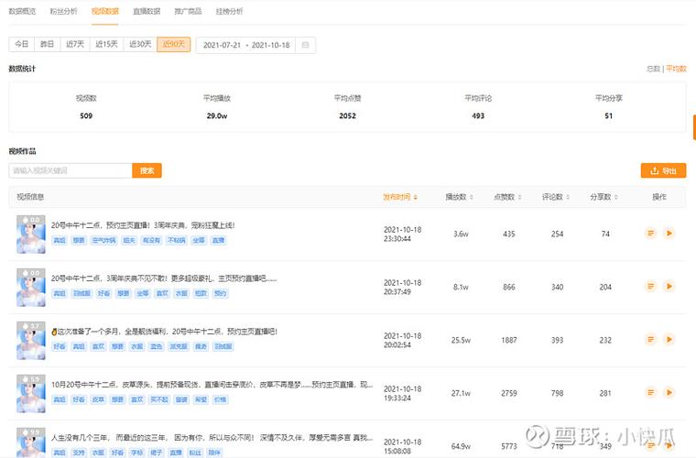Play the video published at 23:30:44

click(x=669, y=233)
